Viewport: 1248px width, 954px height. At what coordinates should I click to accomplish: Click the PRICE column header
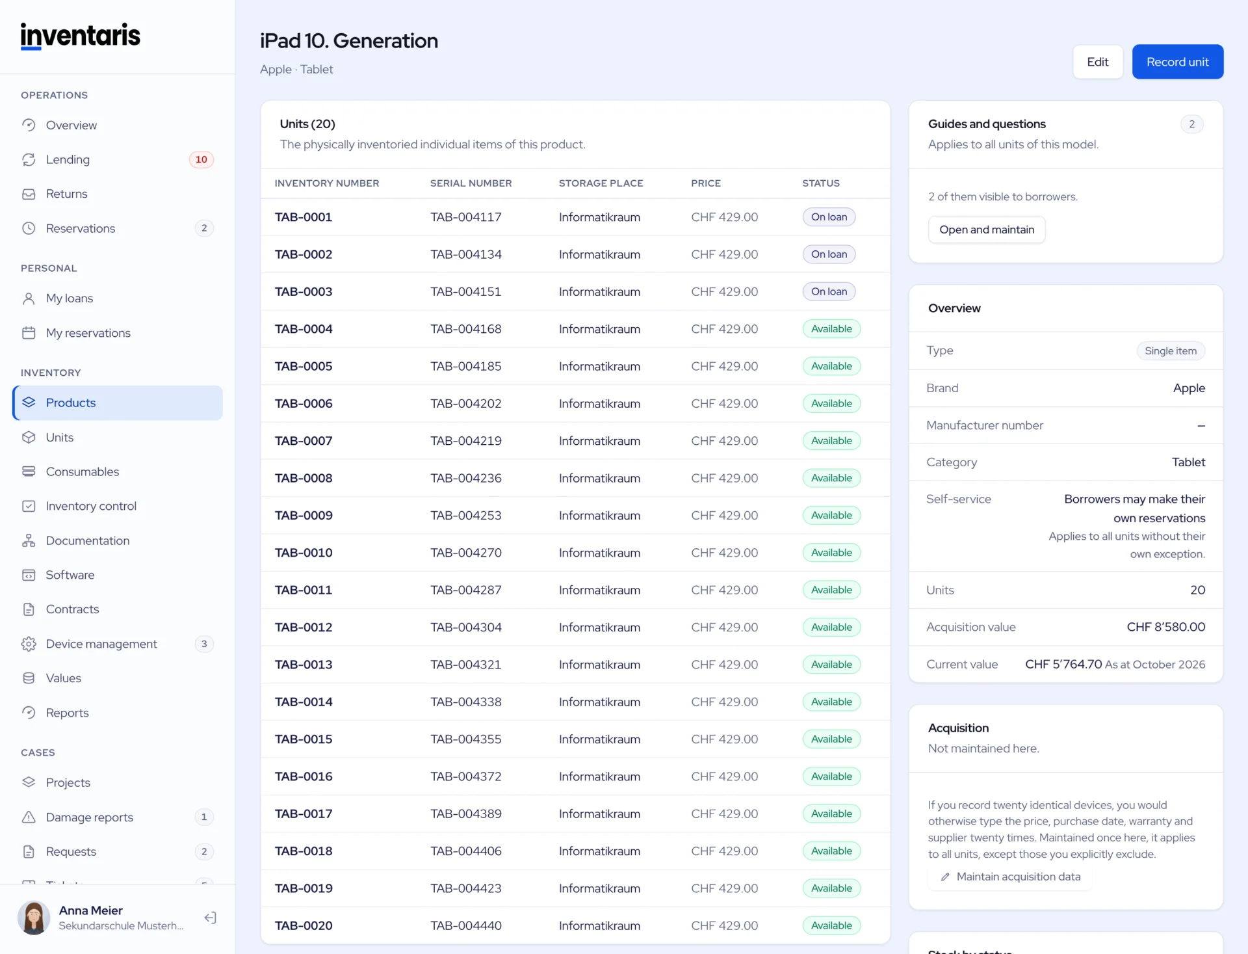click(706, 183)
